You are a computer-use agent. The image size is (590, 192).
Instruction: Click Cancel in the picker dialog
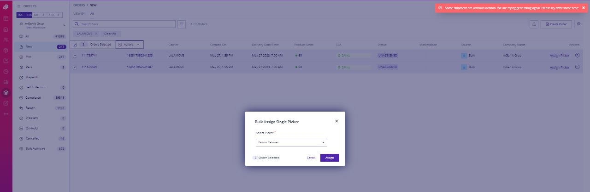coord(311,158)
